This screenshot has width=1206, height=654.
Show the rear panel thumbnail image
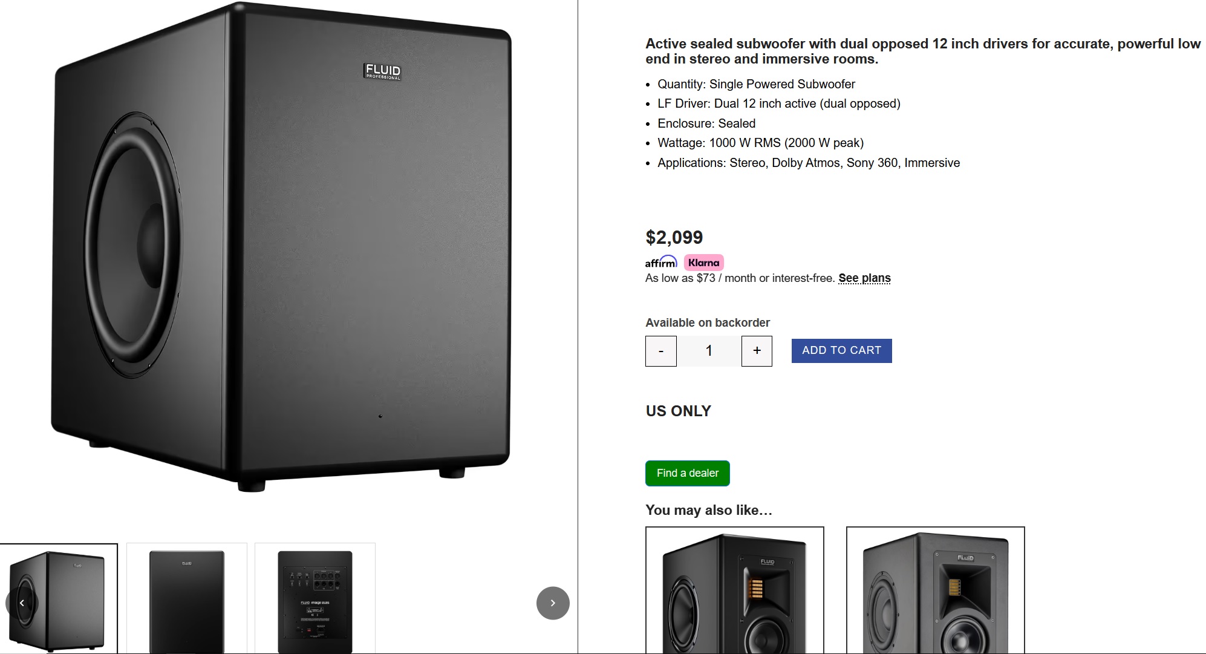(315, 599)
